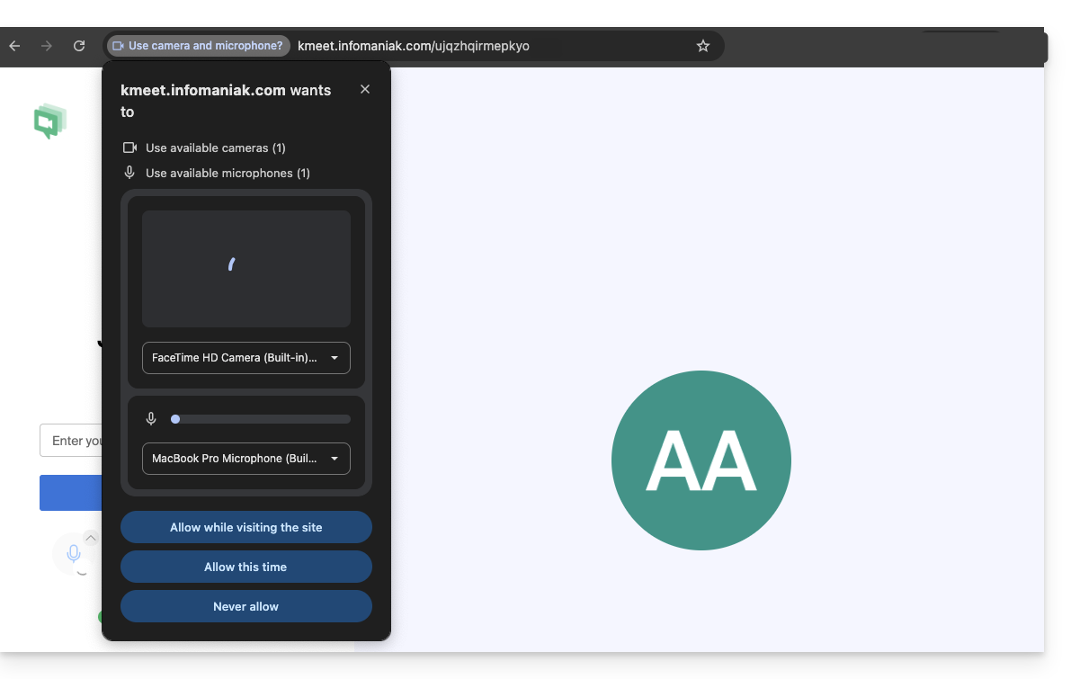Image resolution: width=1071 pixels, height=679 pixels.
Task: Click the 'Enter your name' input field
Action: [72, 441]
